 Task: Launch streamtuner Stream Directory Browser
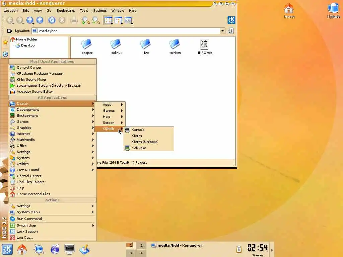click(x=52, y=85)
